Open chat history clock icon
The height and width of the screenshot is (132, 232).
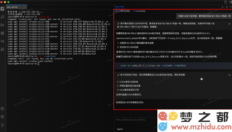227,7
